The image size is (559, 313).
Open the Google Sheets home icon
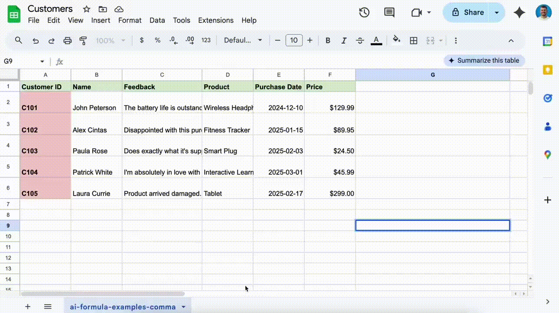[x=14, y=14]
